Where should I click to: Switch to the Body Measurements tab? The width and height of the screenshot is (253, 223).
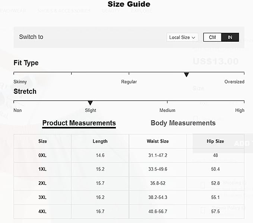pyautogui.click(x=183, y=123)
